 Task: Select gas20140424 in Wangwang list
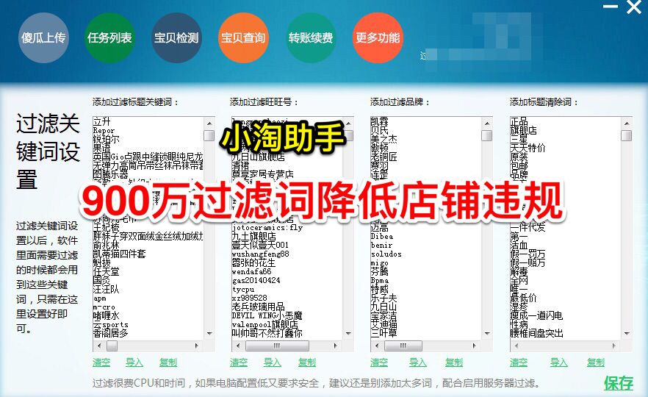[256, 280]
